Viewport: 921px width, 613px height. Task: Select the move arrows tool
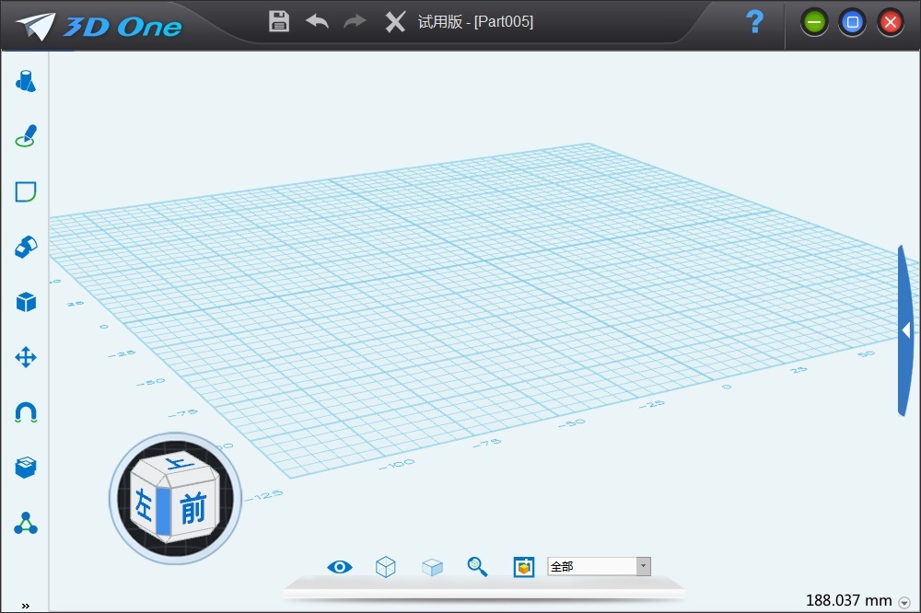(x=26, y=357)
